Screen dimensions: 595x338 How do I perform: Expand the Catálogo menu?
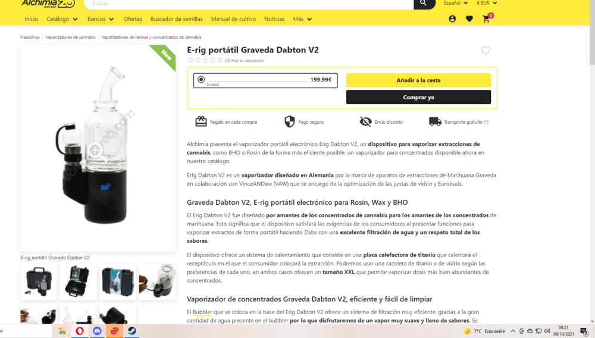62,19
